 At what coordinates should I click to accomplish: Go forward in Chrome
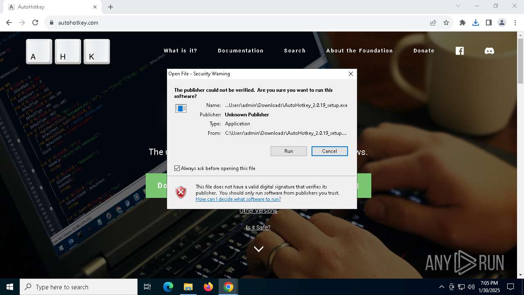(22, 23)
